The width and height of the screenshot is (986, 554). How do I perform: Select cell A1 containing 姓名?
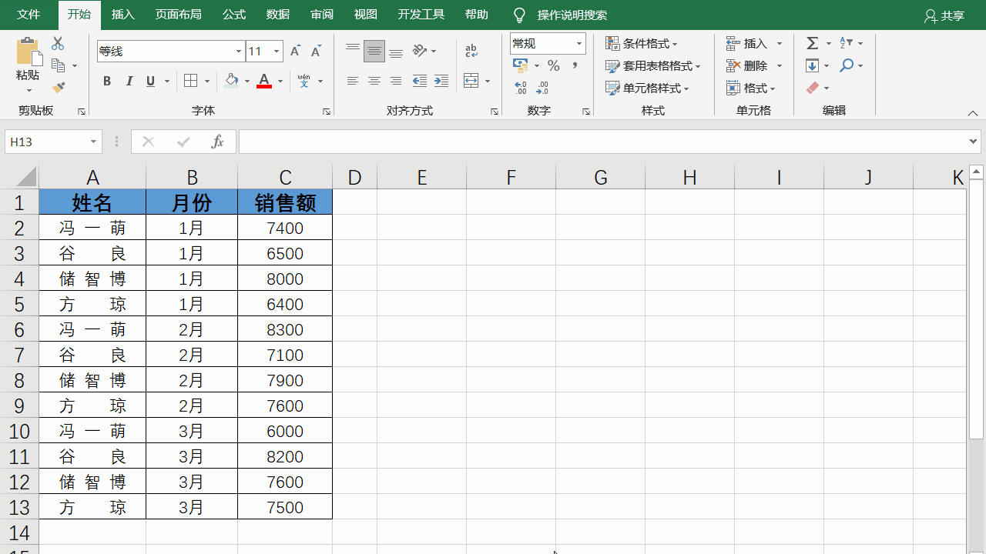coord(92,202)
